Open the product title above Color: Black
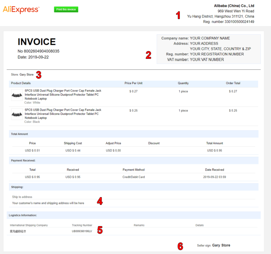 point(63,114)
